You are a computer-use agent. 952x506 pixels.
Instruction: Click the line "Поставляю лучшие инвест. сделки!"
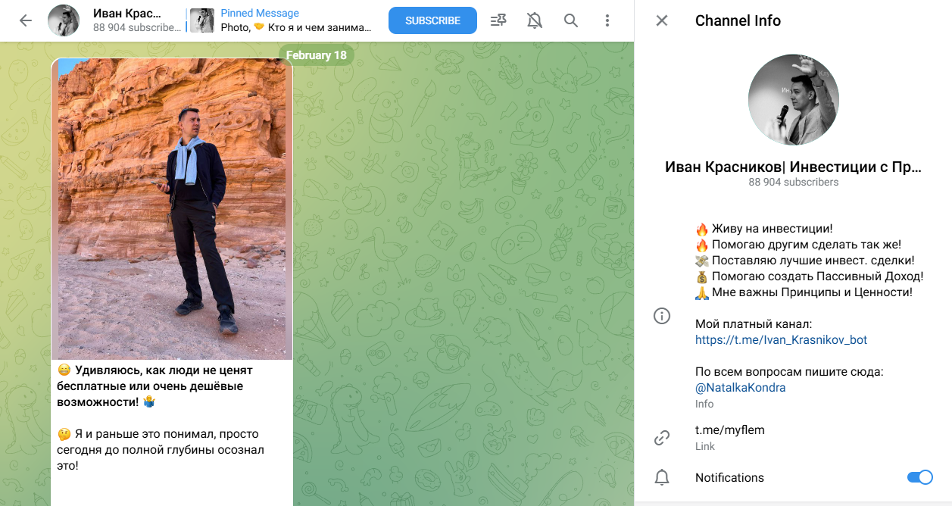[807, 260]
